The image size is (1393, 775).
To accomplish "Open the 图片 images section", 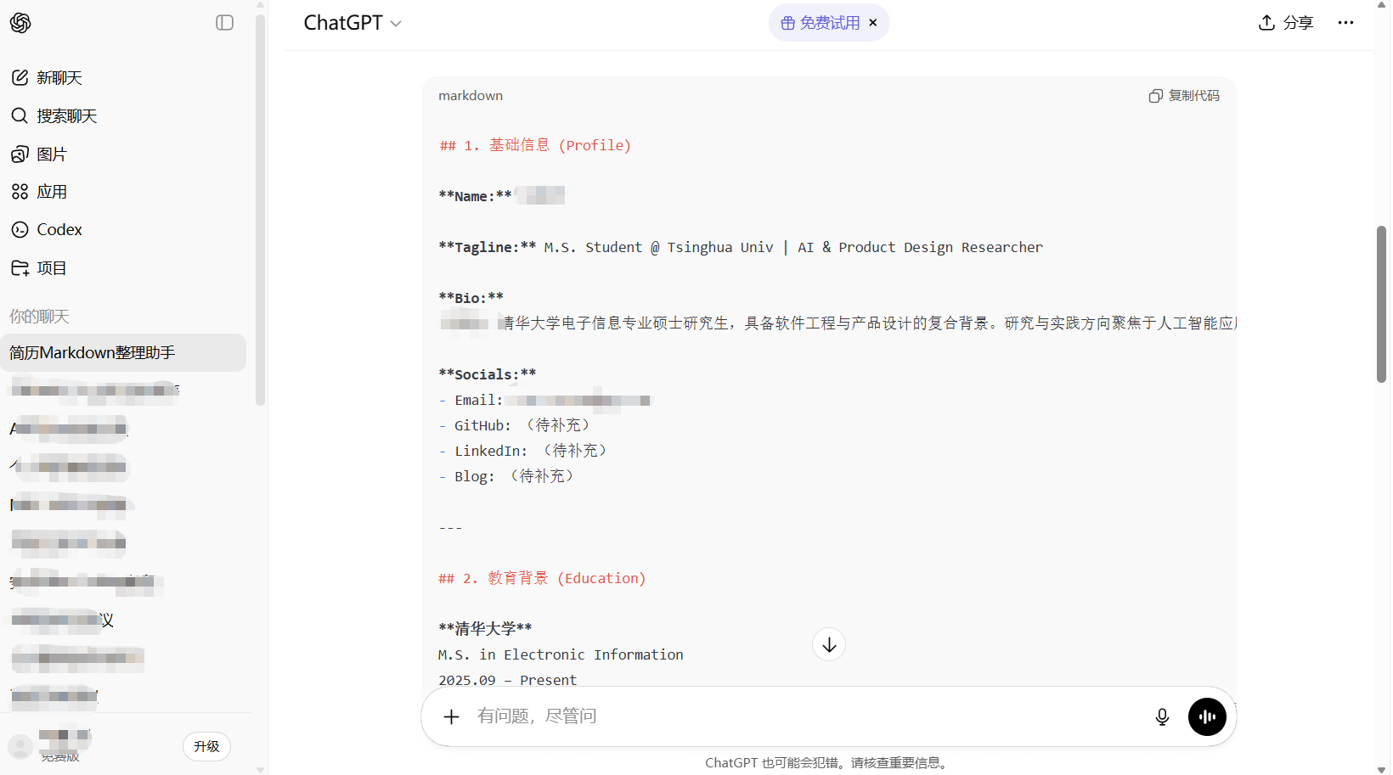I will (x=51, y=154).
